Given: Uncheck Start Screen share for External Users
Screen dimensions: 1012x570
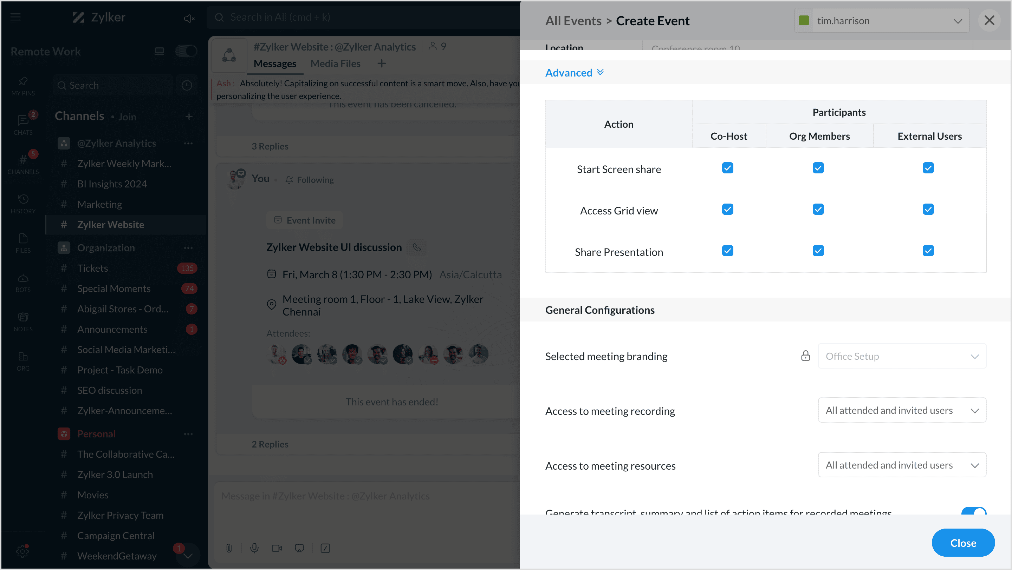Looking at the screenshot, I should [x=928, y=168].
